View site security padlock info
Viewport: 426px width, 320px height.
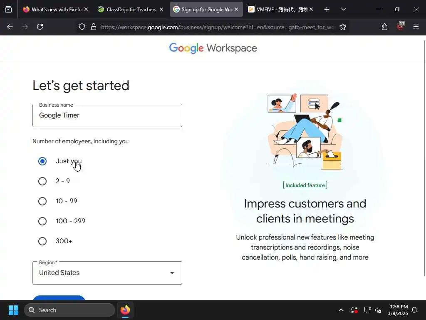tap(94, 27)
